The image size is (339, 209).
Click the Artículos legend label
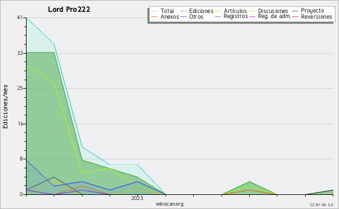[x=235, y=11]
